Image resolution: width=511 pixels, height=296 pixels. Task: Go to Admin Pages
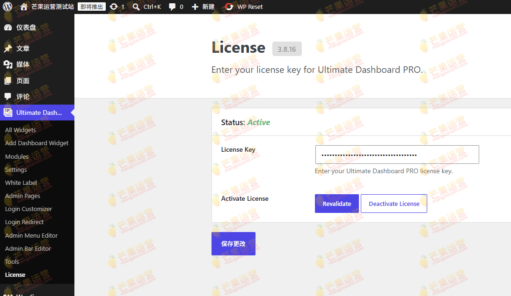pyautogui.click(x=23, y=196)
